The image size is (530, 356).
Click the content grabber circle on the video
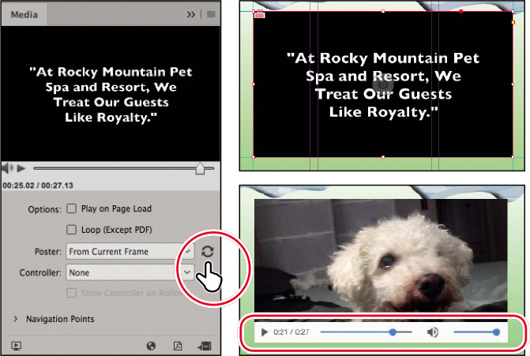383,84
